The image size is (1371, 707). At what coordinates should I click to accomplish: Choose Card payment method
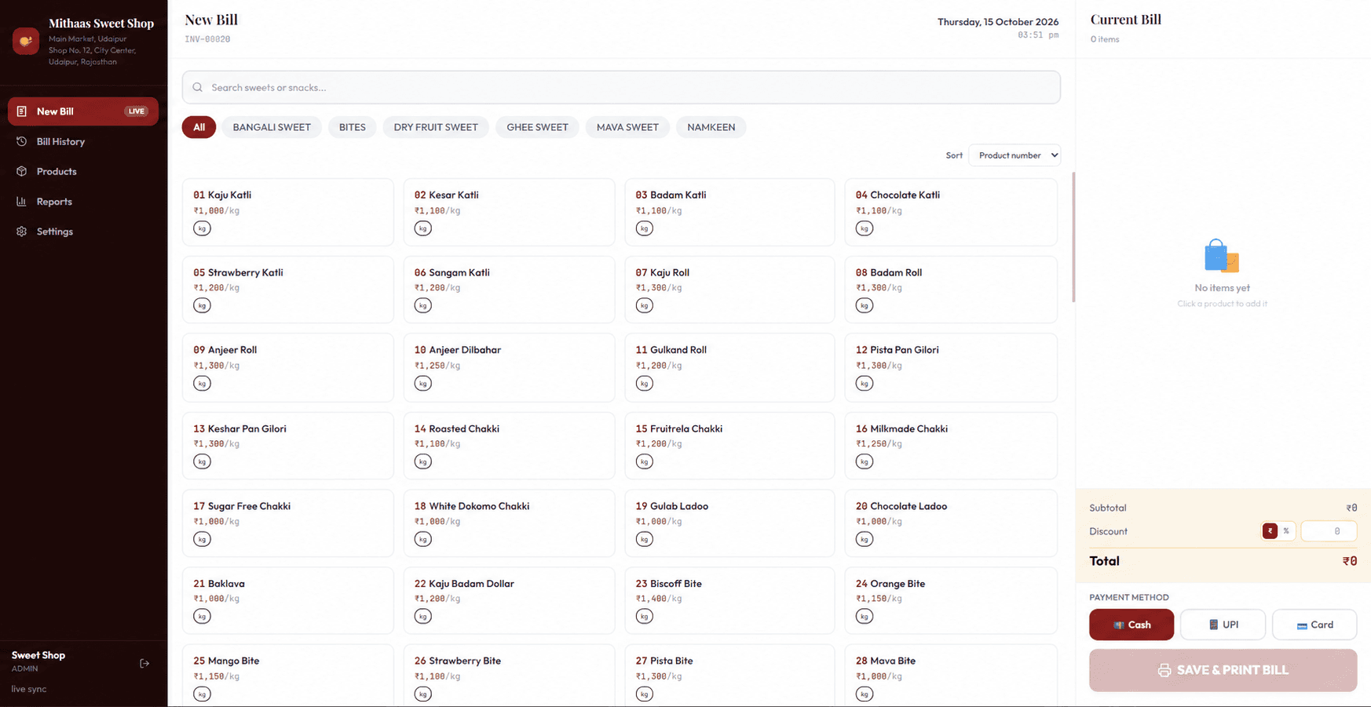[x=1314, y=625]
